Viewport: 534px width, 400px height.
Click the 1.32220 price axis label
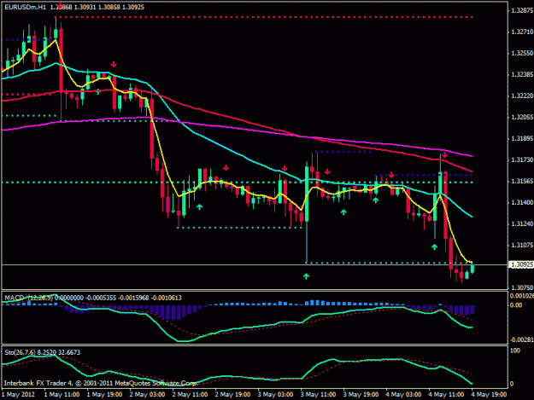click(522, 96)
